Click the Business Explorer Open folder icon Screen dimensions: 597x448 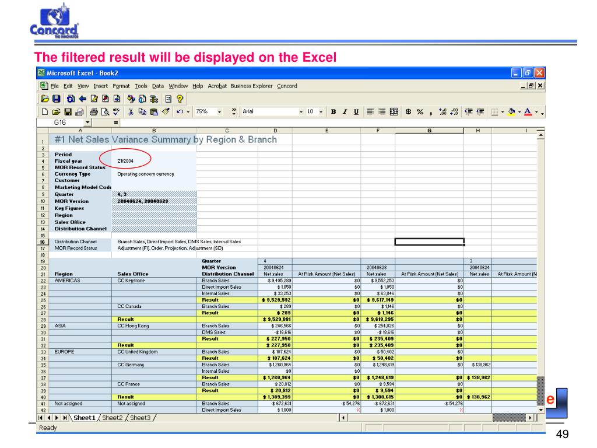click(45, 99)
